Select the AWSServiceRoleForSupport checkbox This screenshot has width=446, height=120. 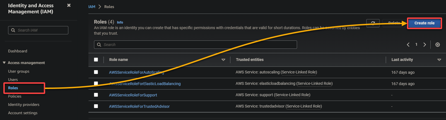pyautogui.click(x=96, y=95)
